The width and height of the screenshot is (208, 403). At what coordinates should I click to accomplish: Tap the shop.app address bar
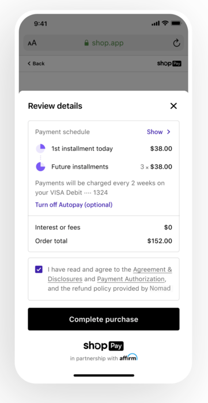pos(104,43)
